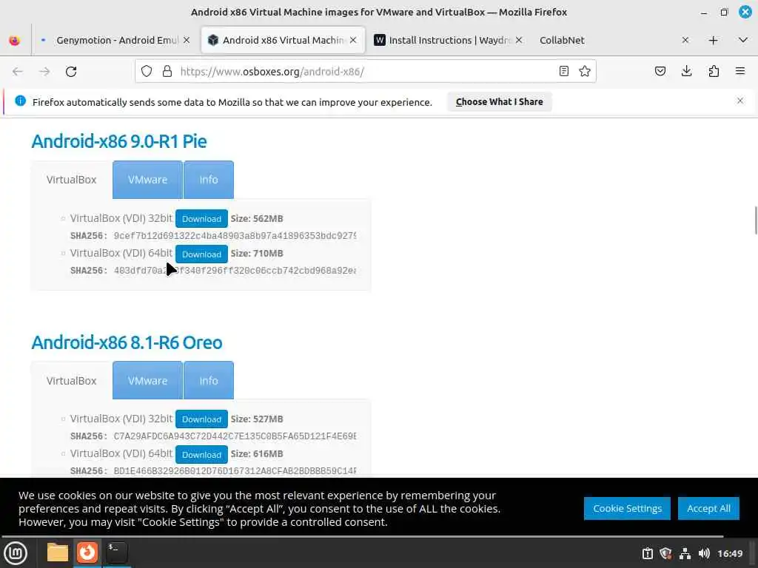
Task: Open Firefox application menu
Action: (740, 72)
